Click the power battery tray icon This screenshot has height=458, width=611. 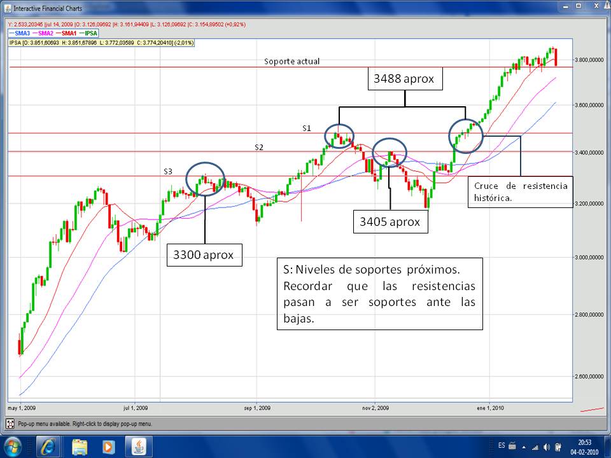coord(558,447)
